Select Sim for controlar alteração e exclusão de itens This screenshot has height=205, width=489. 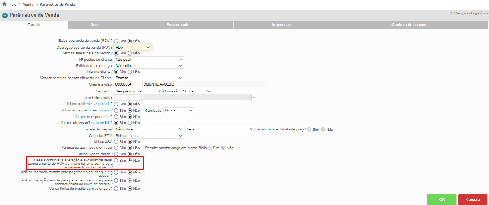click(116, 161)
